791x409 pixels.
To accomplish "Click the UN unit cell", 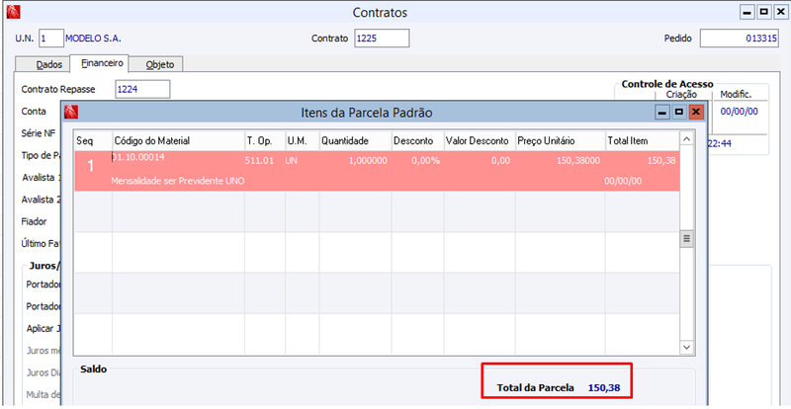I will click(292, 161).
